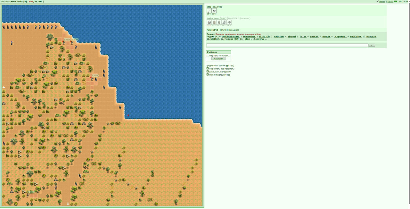
Task: Click the 883/883 HP indicator in top bar
Action: [36, 2]
